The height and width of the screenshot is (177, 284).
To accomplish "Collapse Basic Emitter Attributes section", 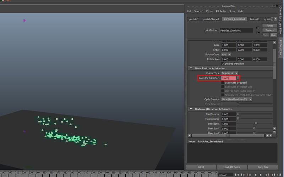I will 191,68.
